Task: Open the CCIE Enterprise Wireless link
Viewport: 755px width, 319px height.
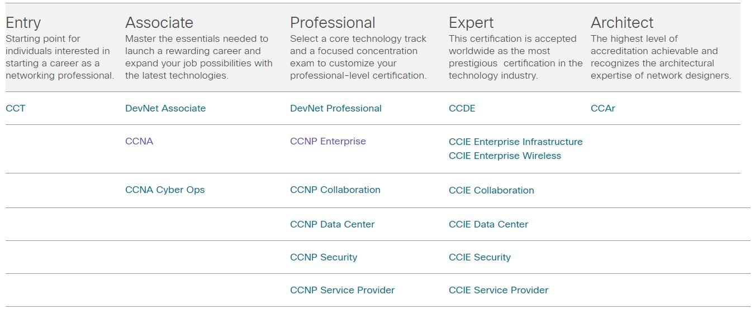Action: tap(505, 156)
